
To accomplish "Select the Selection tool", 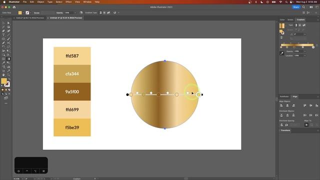I will pyautogui.click(x=3, y=23).
